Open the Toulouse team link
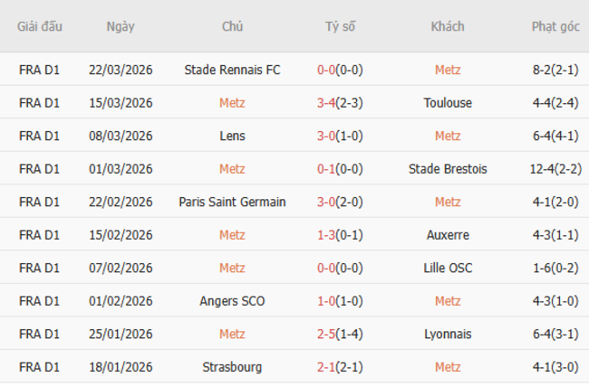This screenshot has height=387, width=589. (x=448, y=103)
